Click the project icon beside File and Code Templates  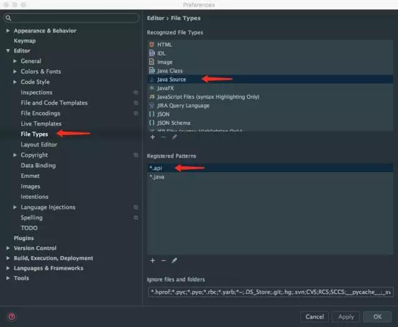[x=136, y=103]
